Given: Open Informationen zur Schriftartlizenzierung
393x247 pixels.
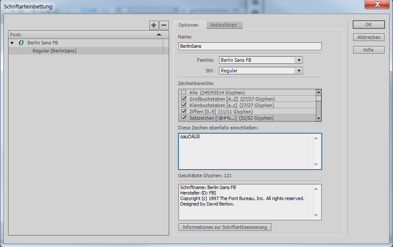Looking at the screenshot, I should click(225, 227).
